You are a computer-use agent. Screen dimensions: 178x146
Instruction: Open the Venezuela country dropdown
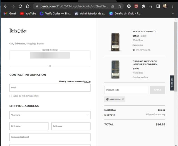50,115
